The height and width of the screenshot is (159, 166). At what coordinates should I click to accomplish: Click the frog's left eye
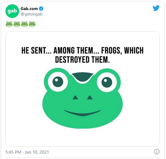click(58, 82)
